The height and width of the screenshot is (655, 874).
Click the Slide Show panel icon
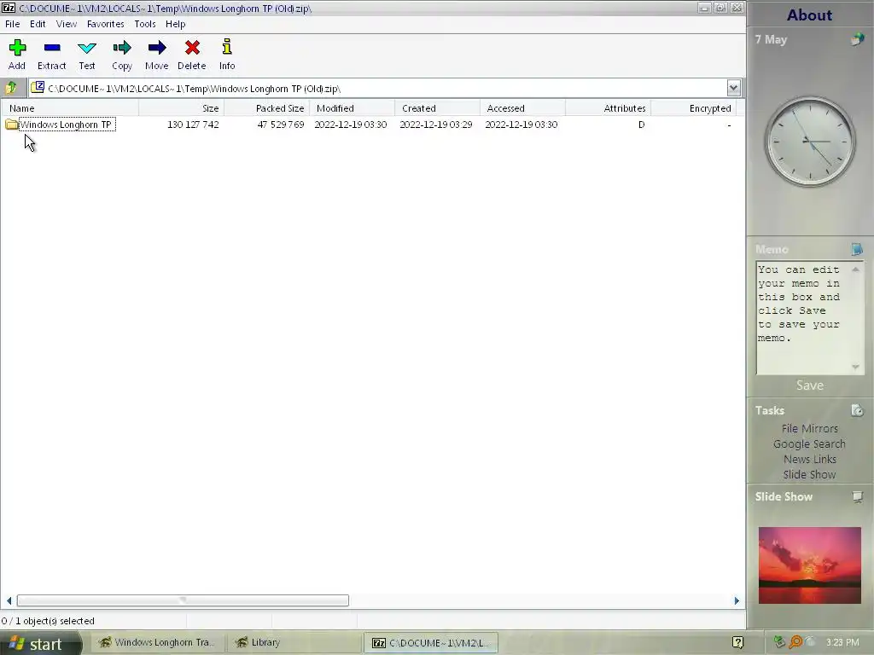(x=857, y=497)
